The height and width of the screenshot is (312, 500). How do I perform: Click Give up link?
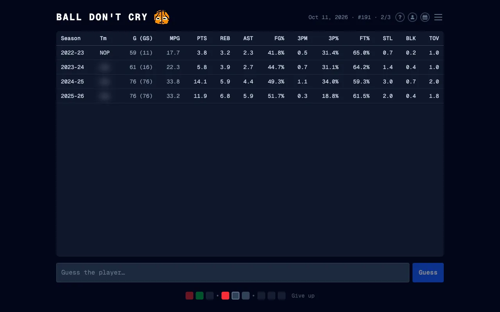[303, 296]
